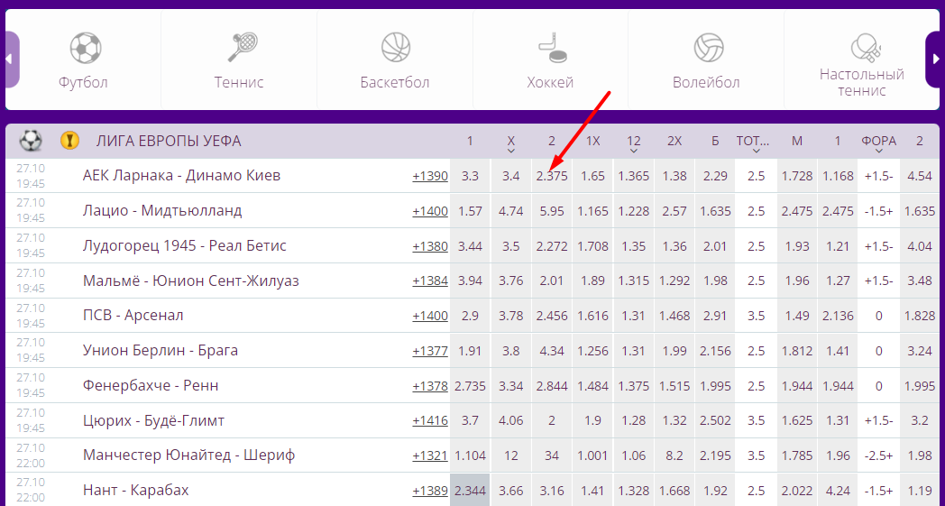The height and width of the screenshot is (506, 945).
Task: Open the ТОТ... total column dropdown arrow
Action: [756, 150]
